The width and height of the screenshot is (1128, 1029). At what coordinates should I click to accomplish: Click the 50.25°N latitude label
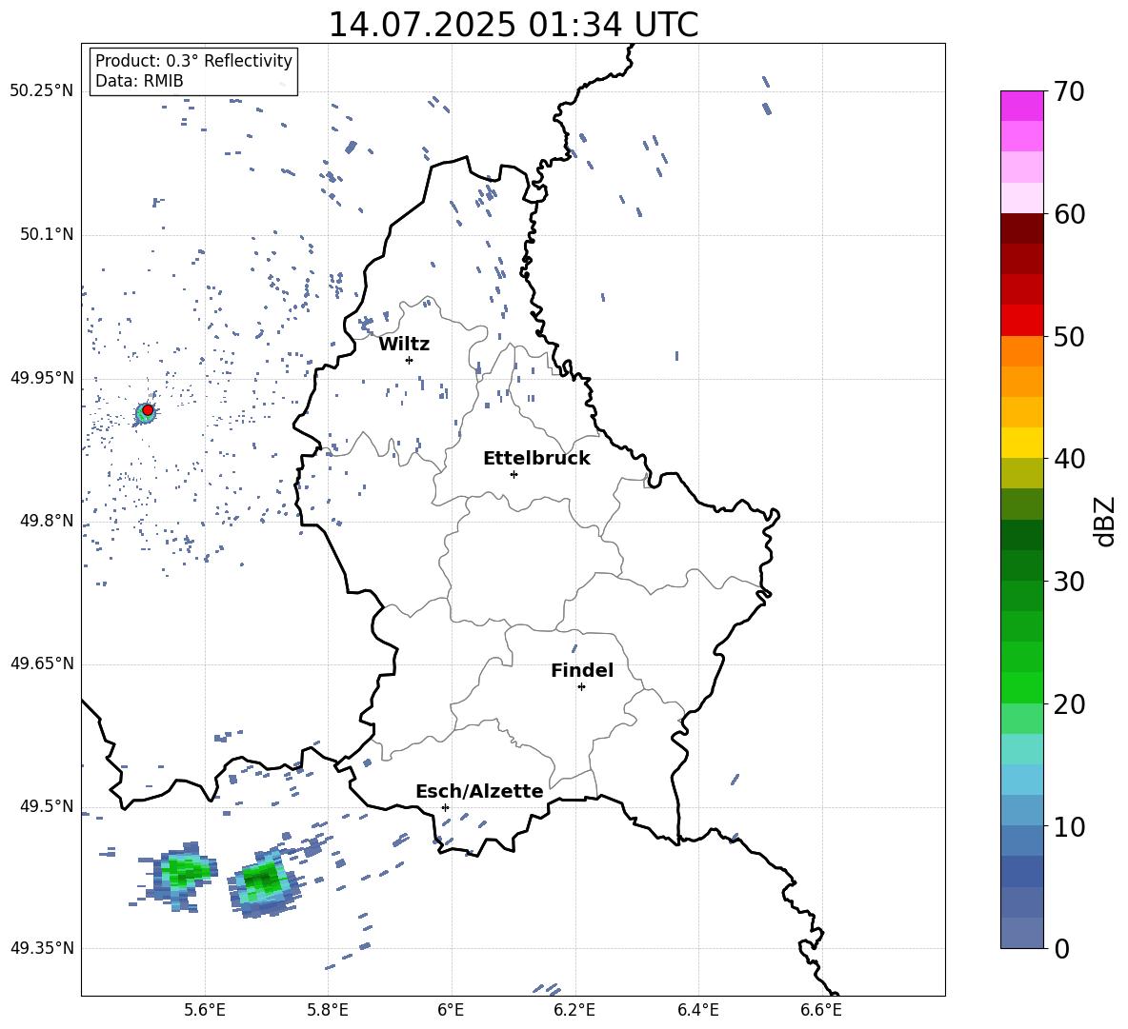click(x=42, y=91)
